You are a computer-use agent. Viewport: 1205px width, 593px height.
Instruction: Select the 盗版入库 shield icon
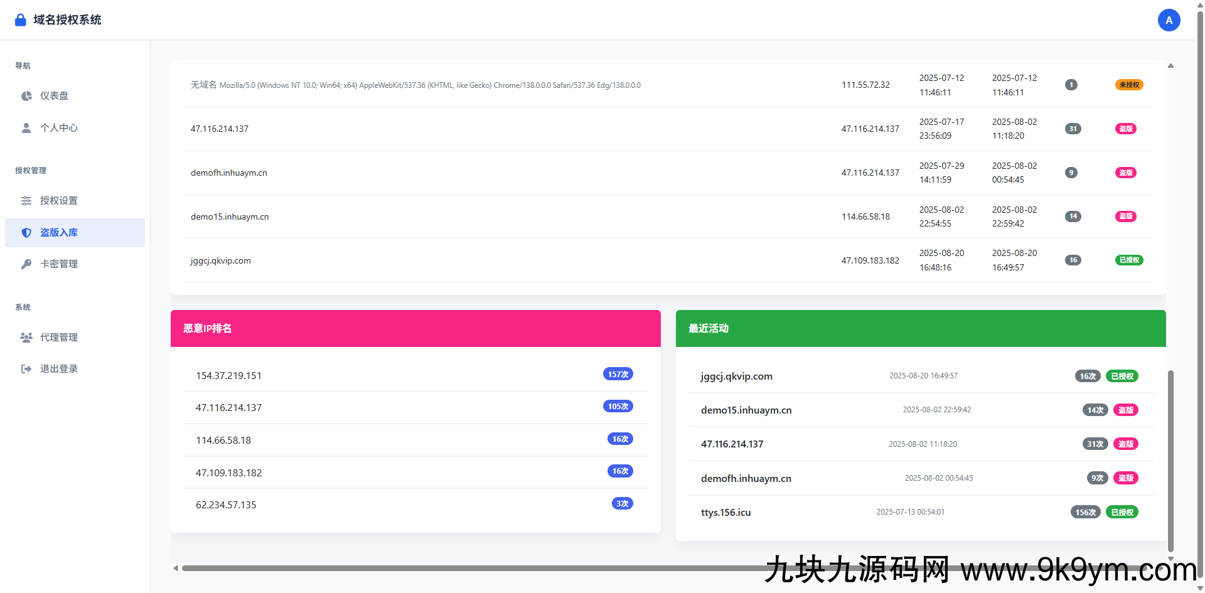[26, 232]
